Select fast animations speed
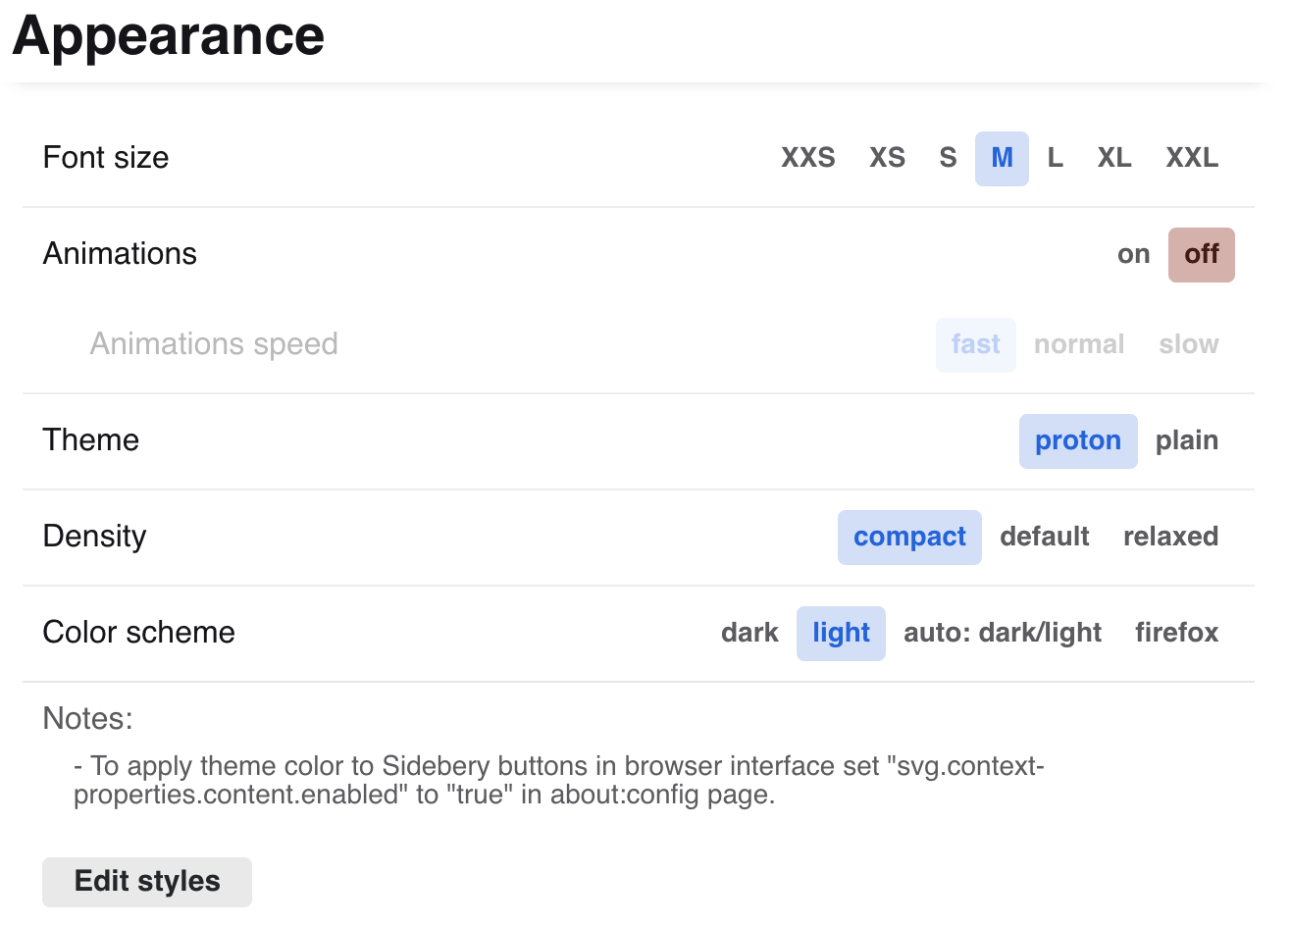Viewport: 1291px width, 926px height. pos(975,344)
